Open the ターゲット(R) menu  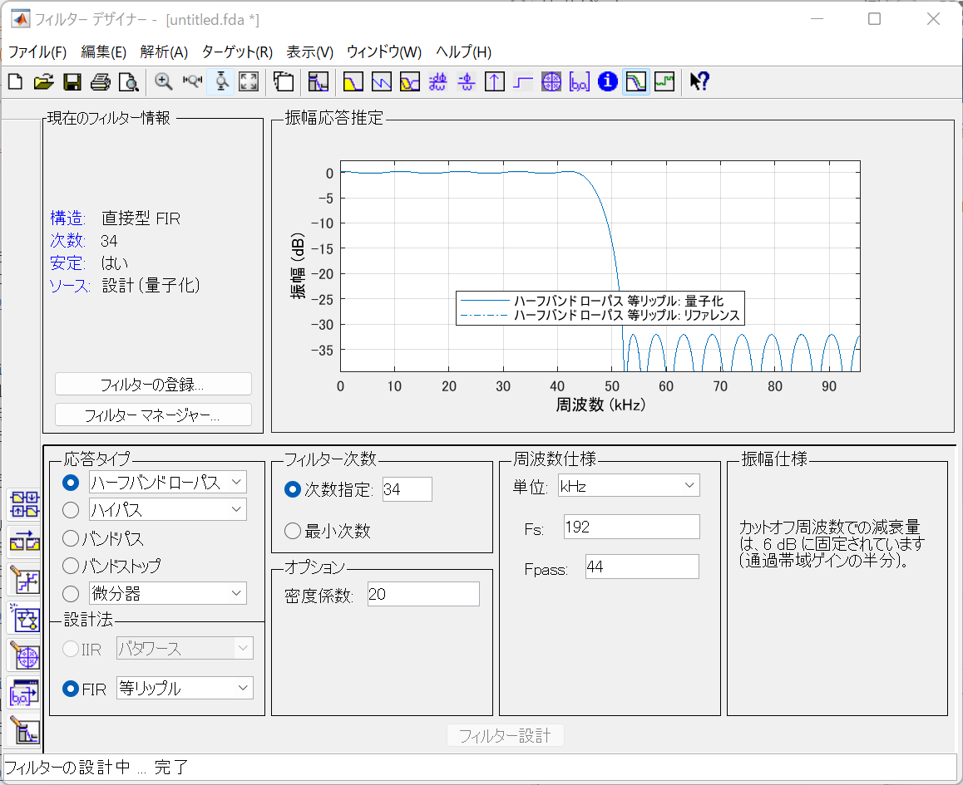(x=237, y=52)
